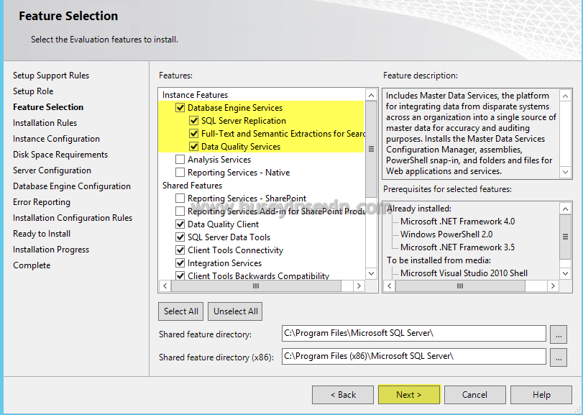
Task: Uncheck Database Engine Services checkbox
Action: point(180,108)
